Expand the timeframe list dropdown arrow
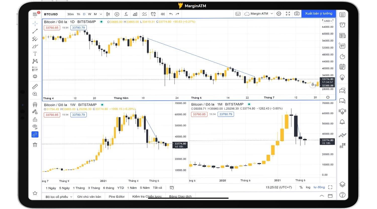 [101, 14]
